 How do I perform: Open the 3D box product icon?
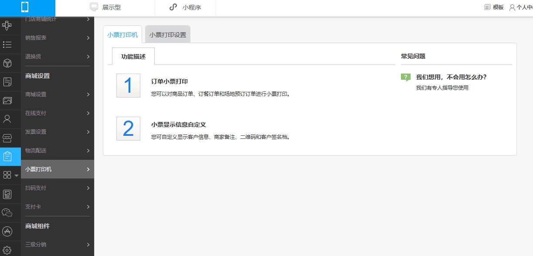click(x=7, y=63)
